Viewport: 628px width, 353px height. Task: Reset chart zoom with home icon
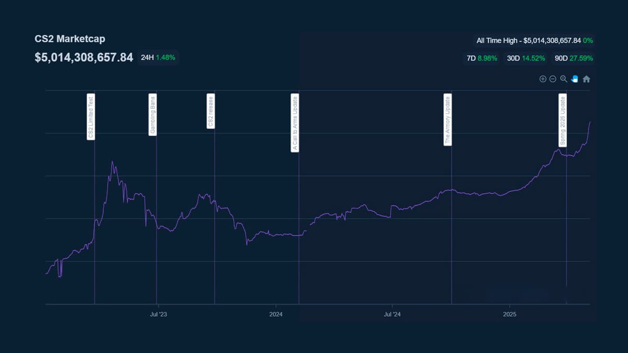pyautogui.click(x=586, y=79)
